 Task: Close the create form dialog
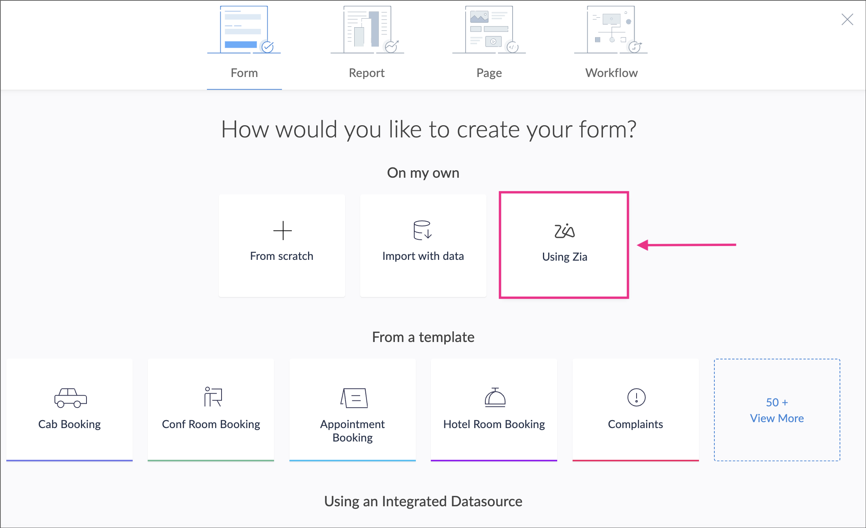tap(847, 19)
